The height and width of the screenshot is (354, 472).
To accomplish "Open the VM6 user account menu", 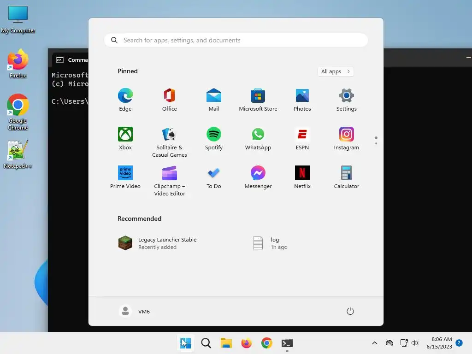I will 134,311.
